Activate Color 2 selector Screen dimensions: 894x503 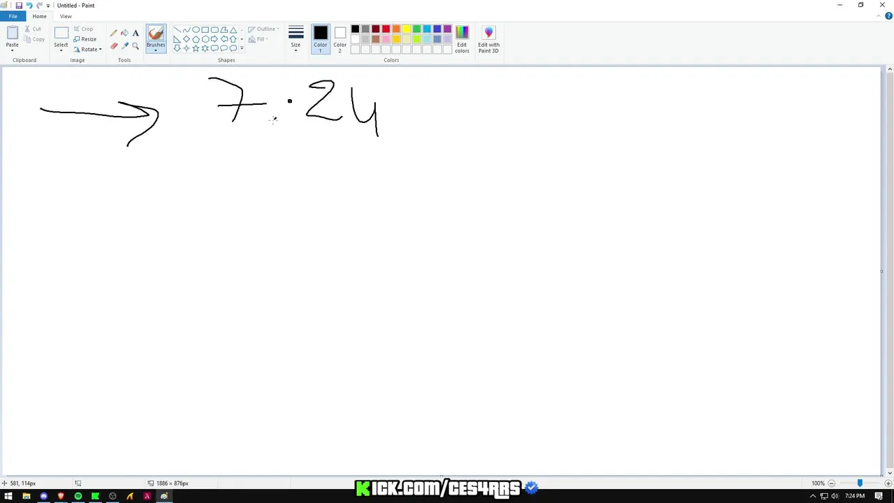point(339,39)
